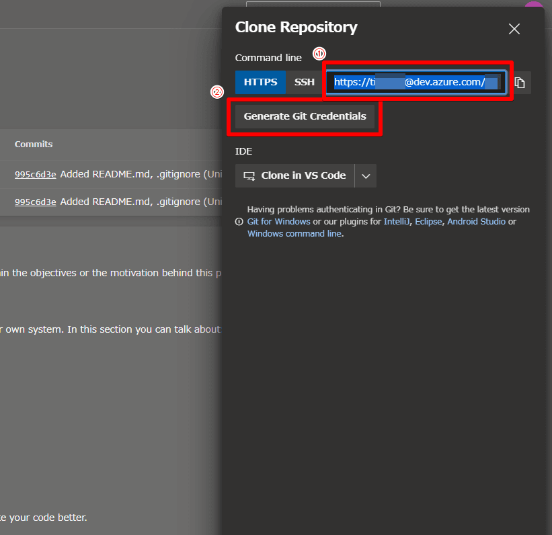Click the Commits column header

pos(34,145)
